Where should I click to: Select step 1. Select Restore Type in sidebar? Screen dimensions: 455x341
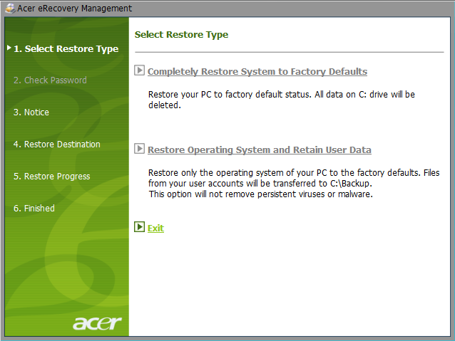[66, 48]
